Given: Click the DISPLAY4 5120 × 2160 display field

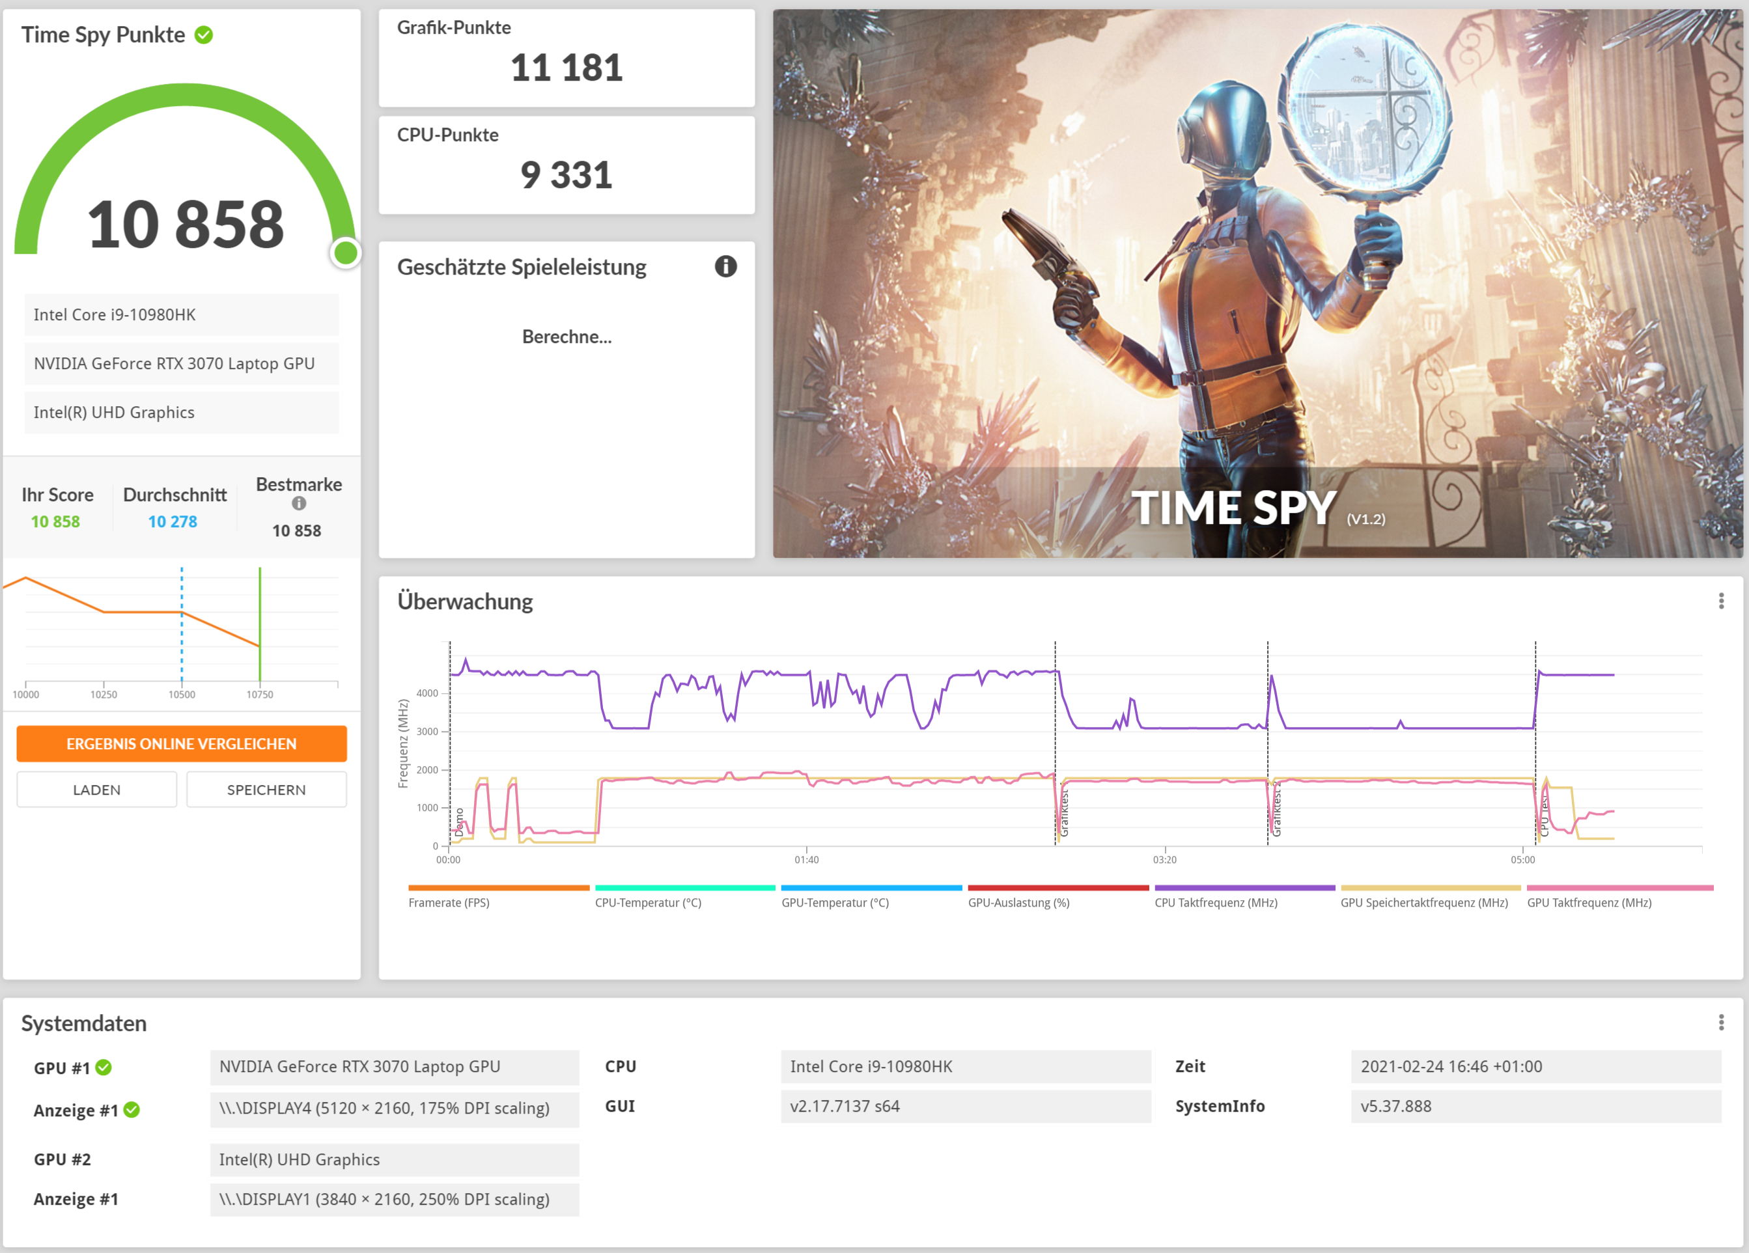Looking at the screenshot, I should (x=395, y=1108).
